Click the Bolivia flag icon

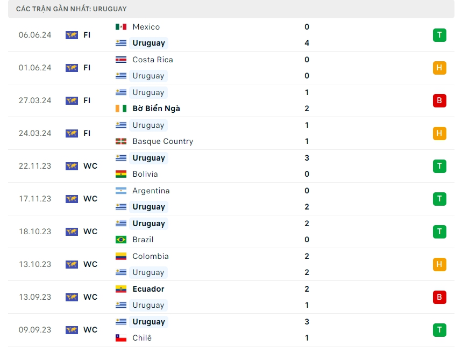[x=121, y=174]
